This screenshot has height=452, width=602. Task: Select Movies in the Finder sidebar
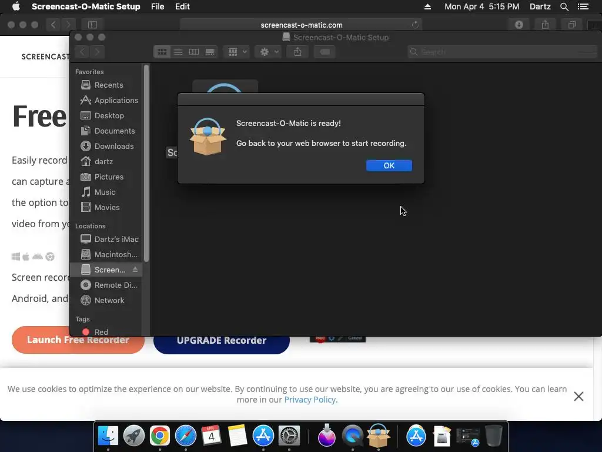tap(106, 208)
